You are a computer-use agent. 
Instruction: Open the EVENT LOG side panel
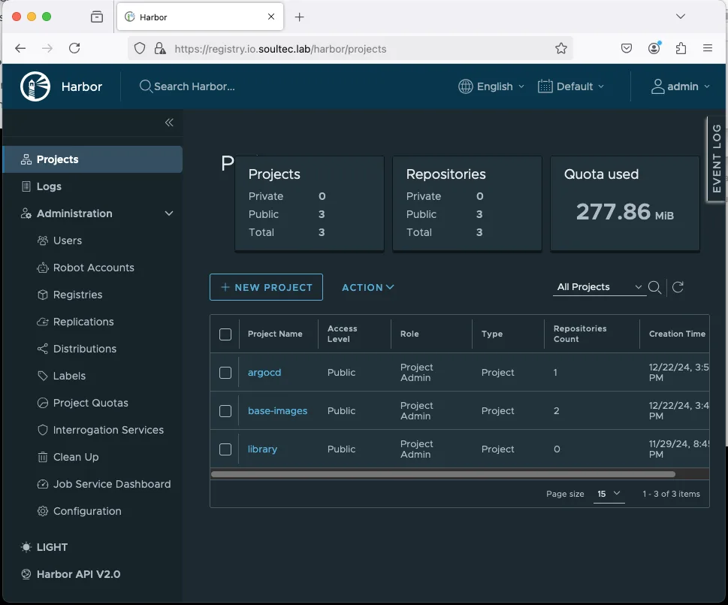(x=717, y=159)
